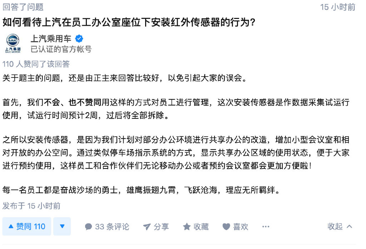The height and width of the screenshot is (249, 366).
Task: Open the 33 条评论 comments
Action: 107,226
